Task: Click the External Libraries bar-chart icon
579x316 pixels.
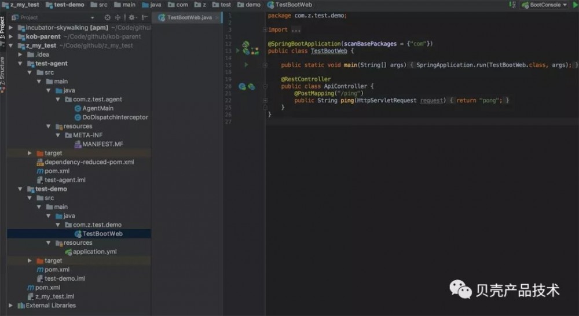Action: (x=21, y=306)
